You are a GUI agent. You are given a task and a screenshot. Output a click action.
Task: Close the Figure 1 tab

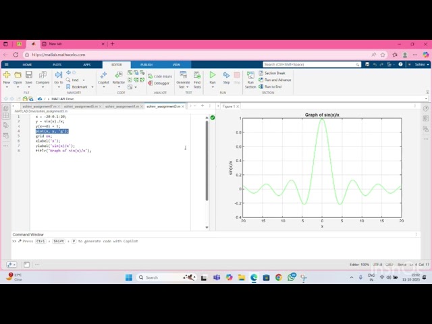click(x=238, y=107)
